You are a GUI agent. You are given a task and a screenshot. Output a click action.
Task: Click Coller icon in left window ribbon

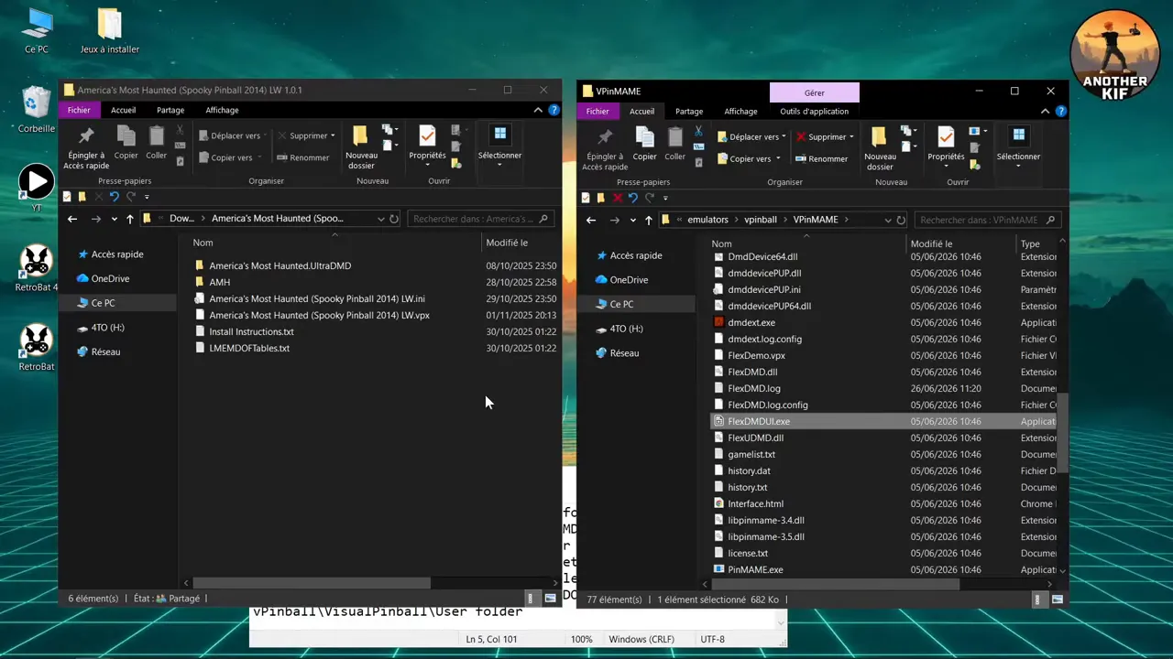[x=157, y=144]
